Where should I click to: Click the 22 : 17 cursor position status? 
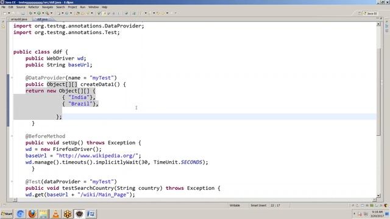[275, 206]
